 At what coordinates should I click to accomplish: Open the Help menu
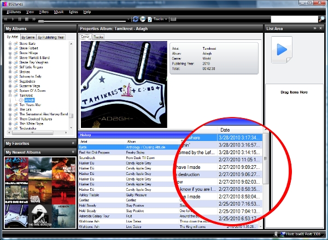click(87, 12)
